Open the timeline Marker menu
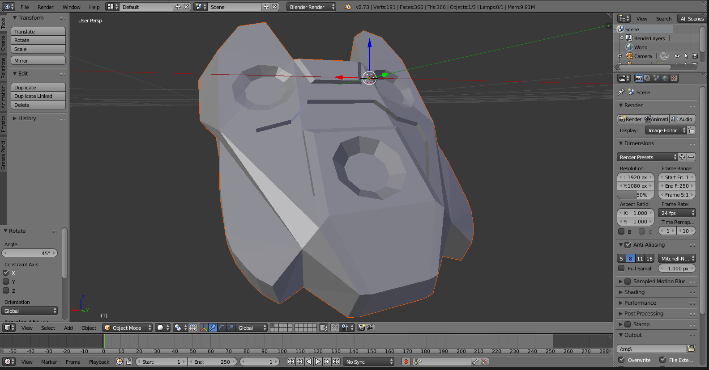 (x=49, y=362)
